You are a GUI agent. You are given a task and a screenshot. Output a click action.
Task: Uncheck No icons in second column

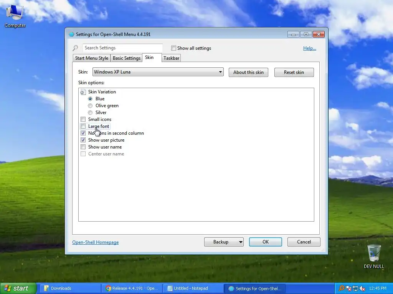83,133
